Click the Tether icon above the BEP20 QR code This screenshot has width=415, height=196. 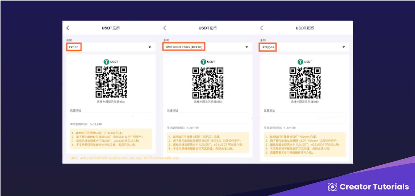point(203,62)
